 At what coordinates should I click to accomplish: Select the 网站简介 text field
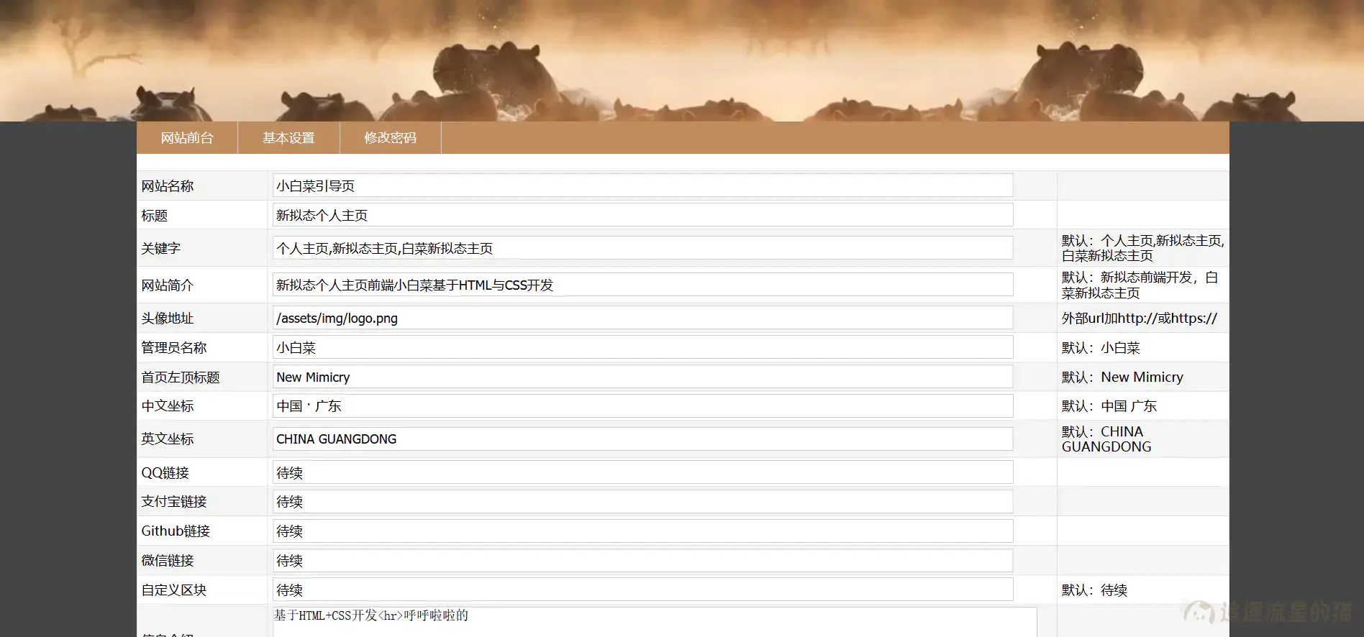642,285
